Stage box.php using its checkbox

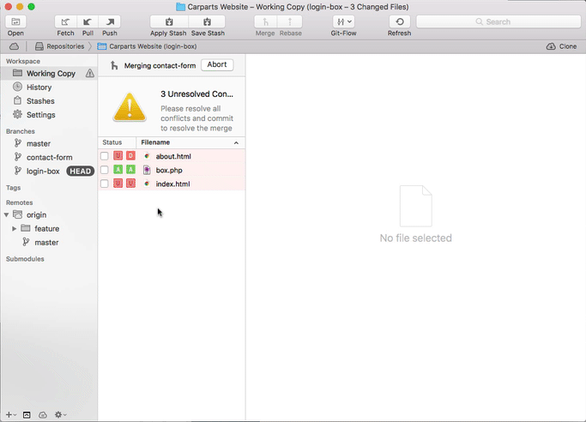coord(105,170)
